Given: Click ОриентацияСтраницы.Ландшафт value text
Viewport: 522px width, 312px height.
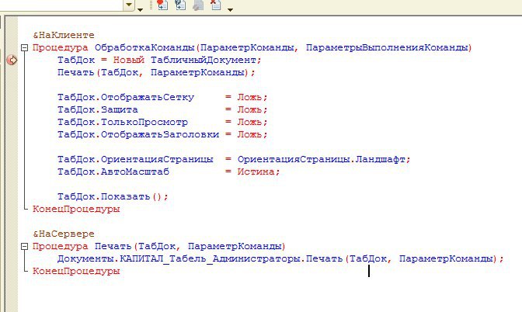Looking at the screenshot, I should [322, 159].
